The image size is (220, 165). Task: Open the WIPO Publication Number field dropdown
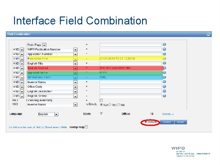pos(75,50)
